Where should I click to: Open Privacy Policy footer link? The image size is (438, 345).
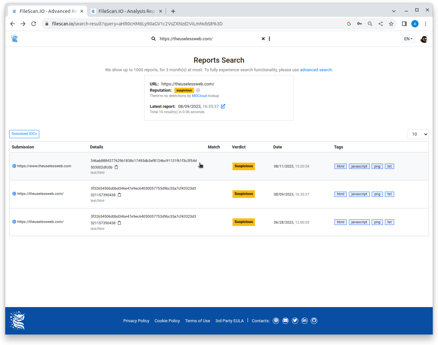click(x=136, y=321)
